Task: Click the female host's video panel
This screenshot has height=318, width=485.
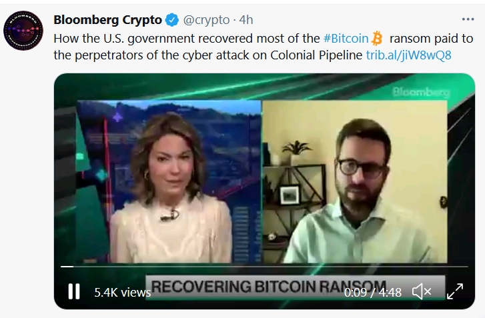Action: click(x=169, y=181)
